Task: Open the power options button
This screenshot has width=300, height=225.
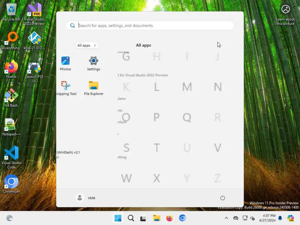Action: point(223,198)
